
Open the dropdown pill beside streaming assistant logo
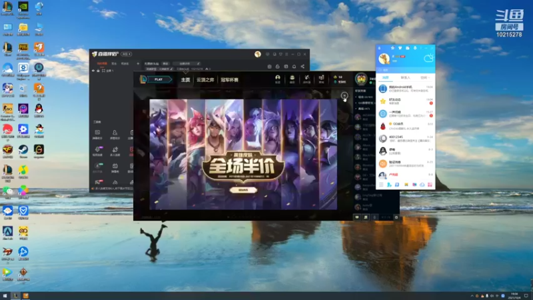127,54
